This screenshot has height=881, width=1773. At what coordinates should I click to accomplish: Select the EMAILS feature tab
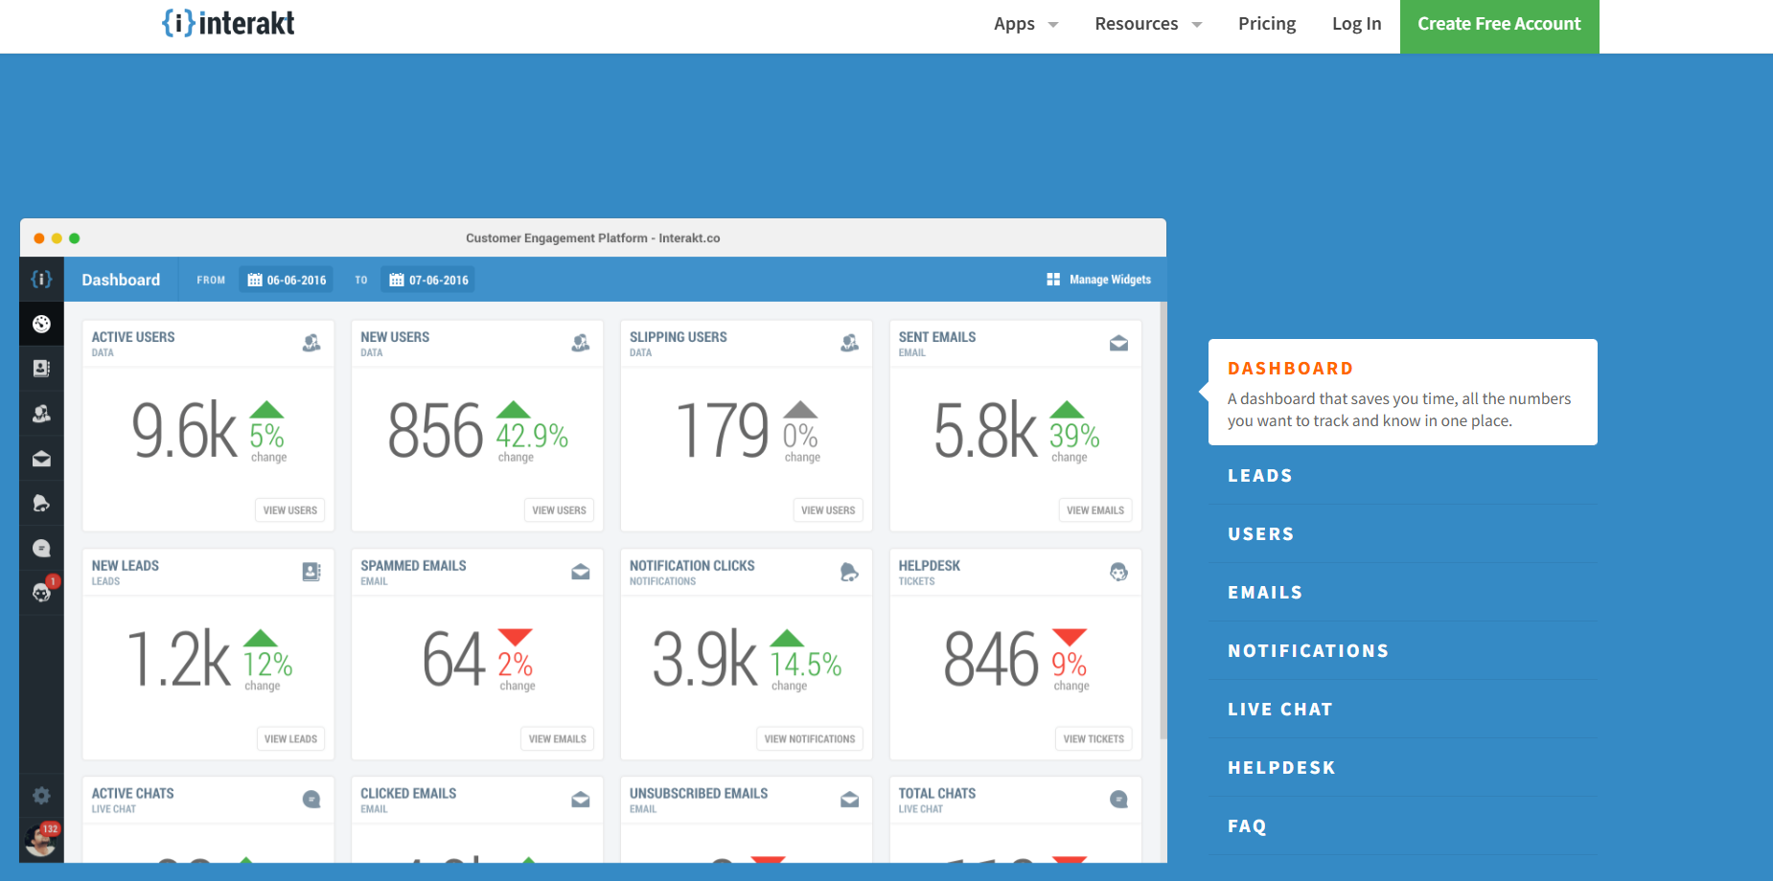(x=1265, y=593)
